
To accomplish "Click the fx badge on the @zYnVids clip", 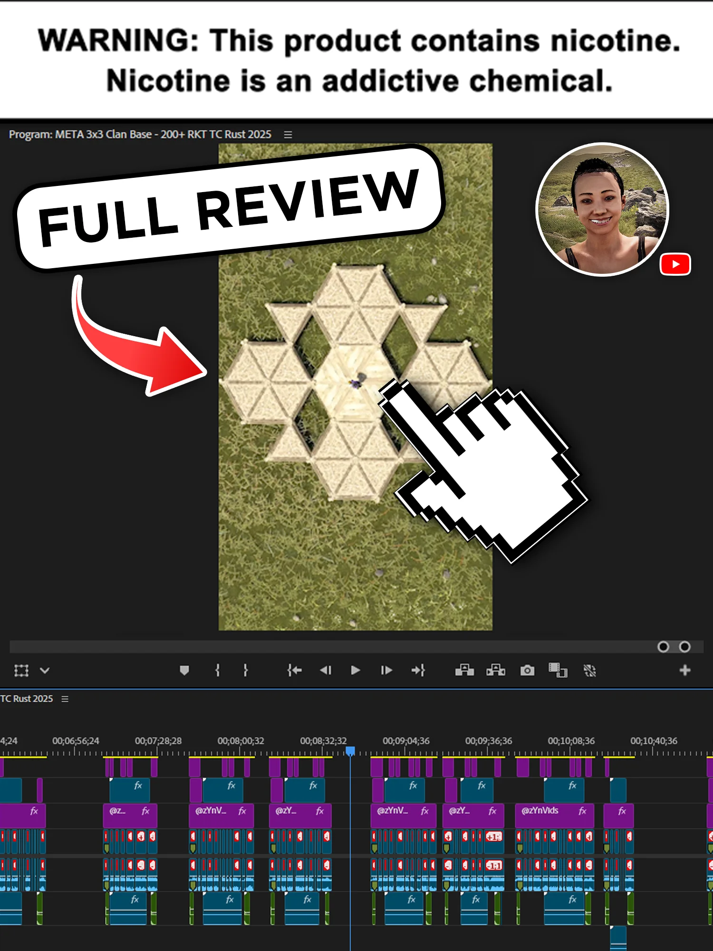I will [x=582, y=811].
